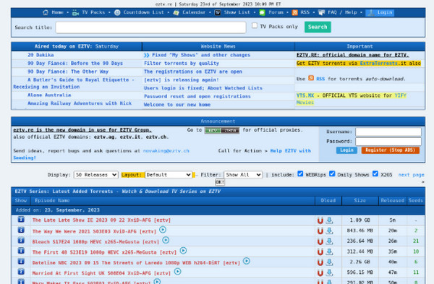Screen dimensions: 434x284
Task: Click the Calendar notepad icon
Action: tap(176, 12)
